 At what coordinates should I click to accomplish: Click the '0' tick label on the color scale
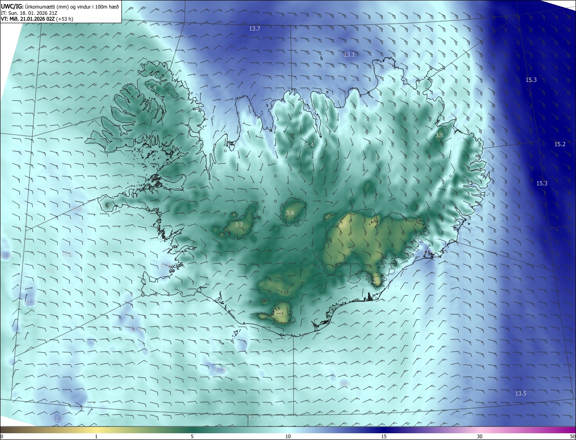(x=2, y=437)
